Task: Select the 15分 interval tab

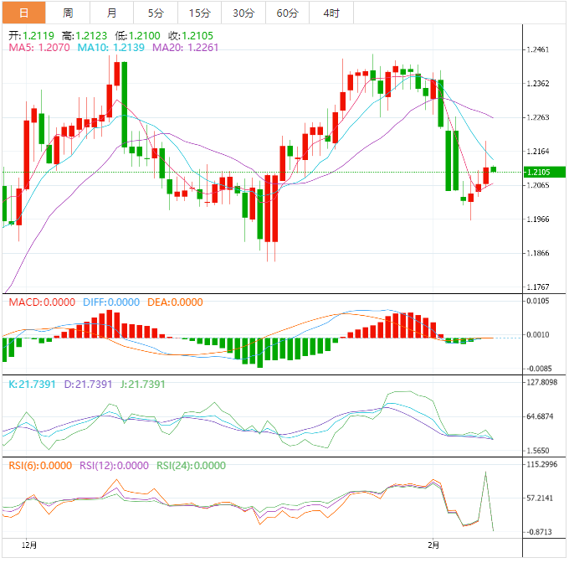Action: tap(200, 13)
